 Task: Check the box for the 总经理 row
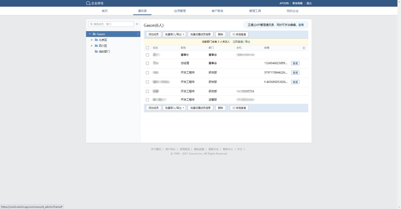[x=147, y=63]
